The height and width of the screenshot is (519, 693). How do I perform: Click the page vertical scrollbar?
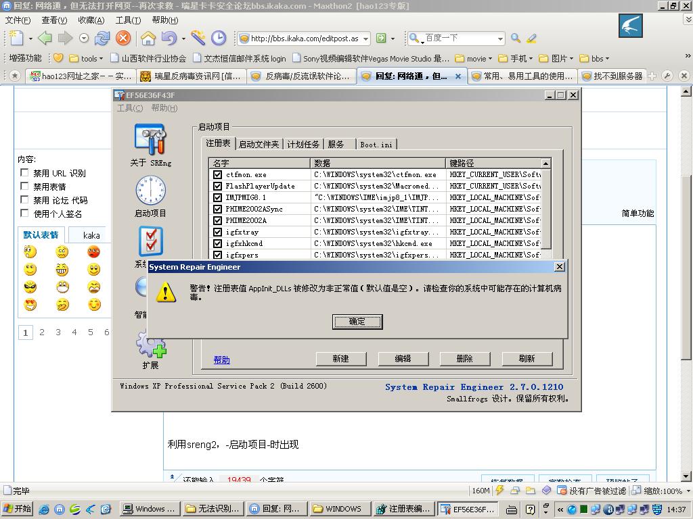tap(686, 268)
